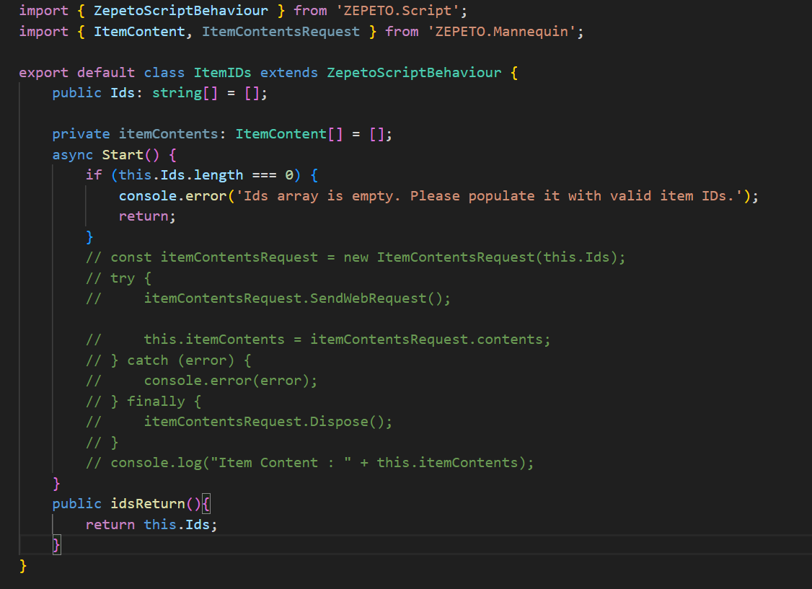This screenshot has width=812, height=589.
Task: Click ItemContentsRequest in the import line
Action: [281, 32]
